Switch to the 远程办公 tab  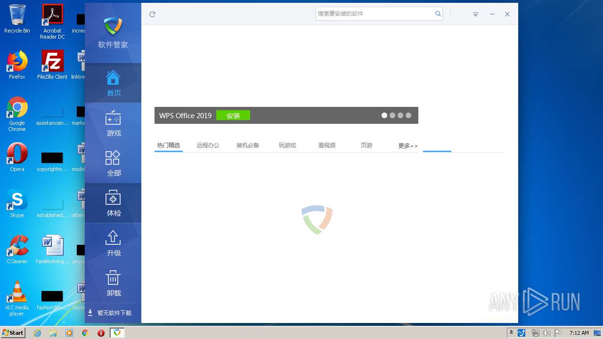coord(208,145)
